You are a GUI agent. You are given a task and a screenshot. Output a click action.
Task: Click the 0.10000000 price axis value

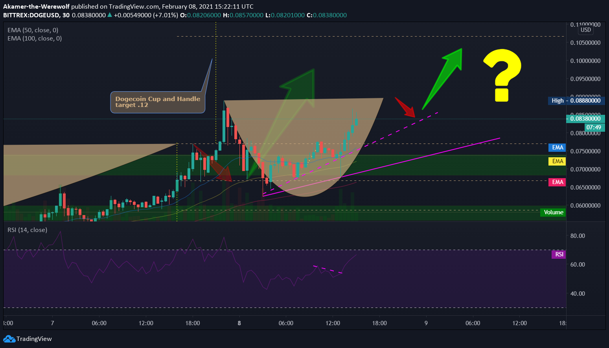585,61
